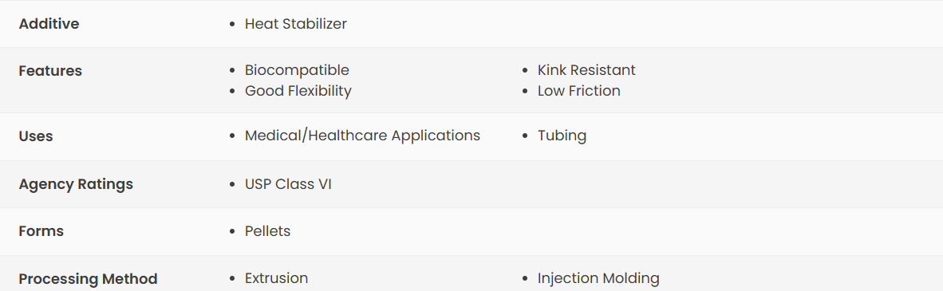Click the bullet before Pellets

pyautogui.click(x=232, y=231)
